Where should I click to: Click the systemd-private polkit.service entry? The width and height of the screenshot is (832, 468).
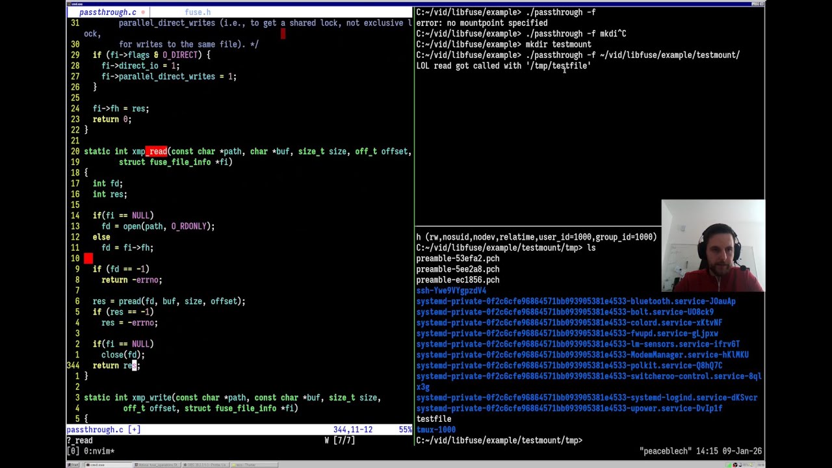click(569, 366)
